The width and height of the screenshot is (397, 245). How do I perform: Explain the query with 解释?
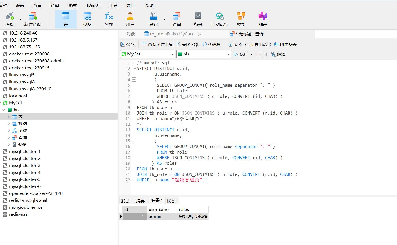278,54
